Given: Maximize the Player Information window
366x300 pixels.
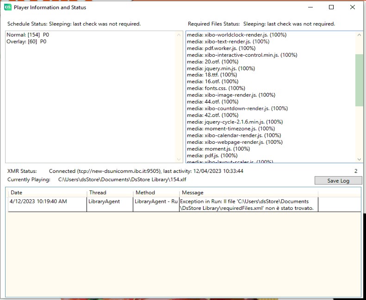Looking at the screenshot, I should [331, 7].
